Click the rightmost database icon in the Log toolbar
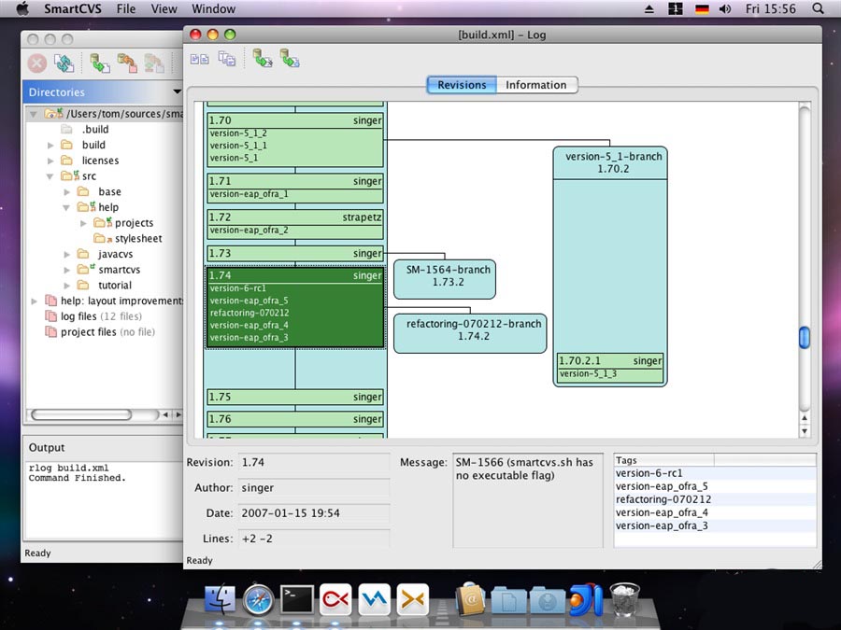 pyautogui.click(x=290, y=59)
